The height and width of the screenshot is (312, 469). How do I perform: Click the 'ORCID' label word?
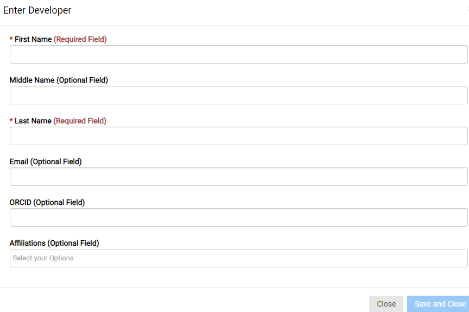(x=21, y=202)
